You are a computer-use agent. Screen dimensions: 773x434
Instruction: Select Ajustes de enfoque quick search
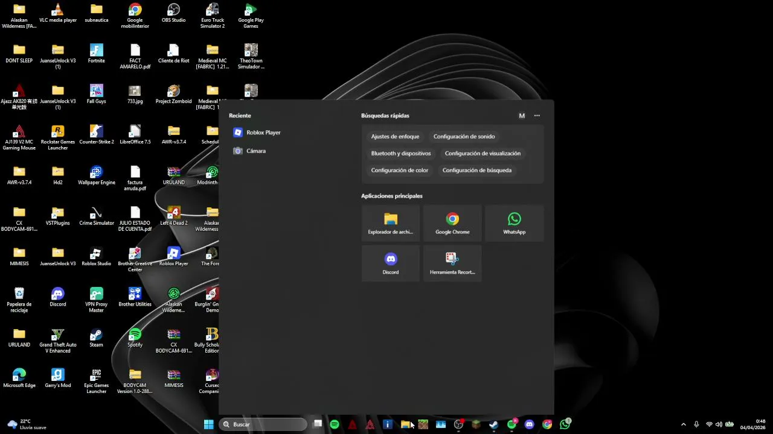(395, 137)
